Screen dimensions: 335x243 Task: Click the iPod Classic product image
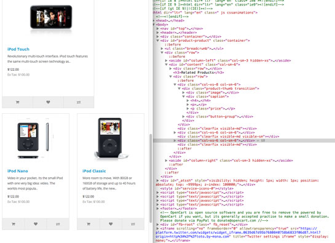click(x=111, y=138)
